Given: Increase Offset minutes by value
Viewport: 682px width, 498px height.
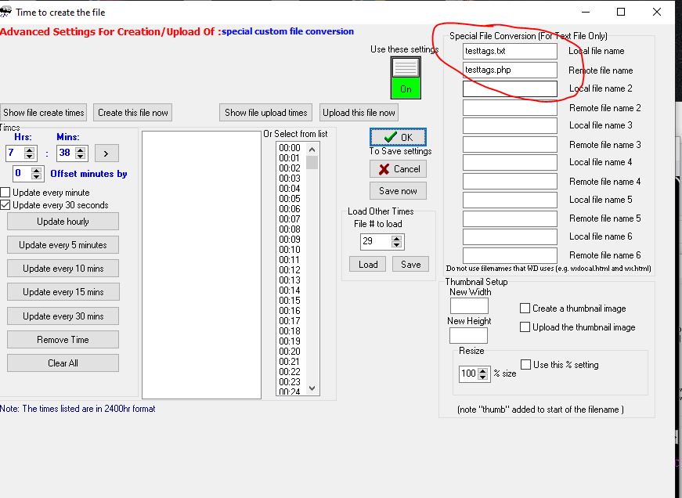Looking at the screenshot, I should (37, 171).
